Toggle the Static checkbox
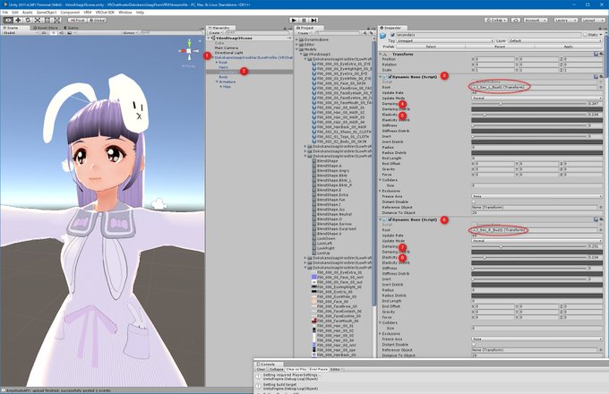This screenshot has height=394, width=609. point(586,35)
